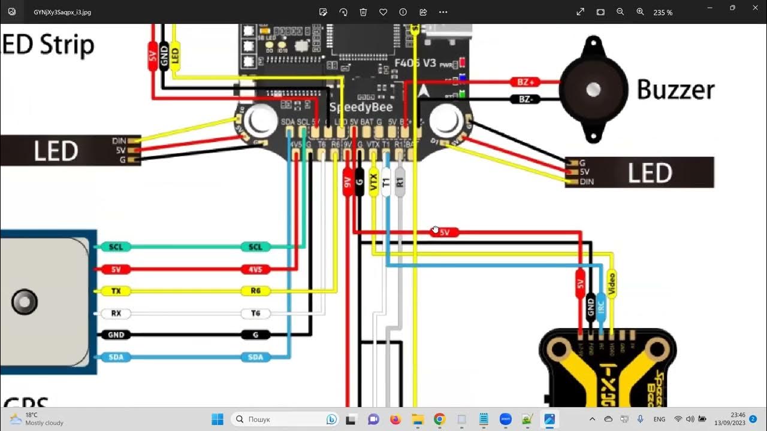The height and width of the screenshot is (431, 767).
Task: Click the red 4V5 wire label
Action: point(256,269)
